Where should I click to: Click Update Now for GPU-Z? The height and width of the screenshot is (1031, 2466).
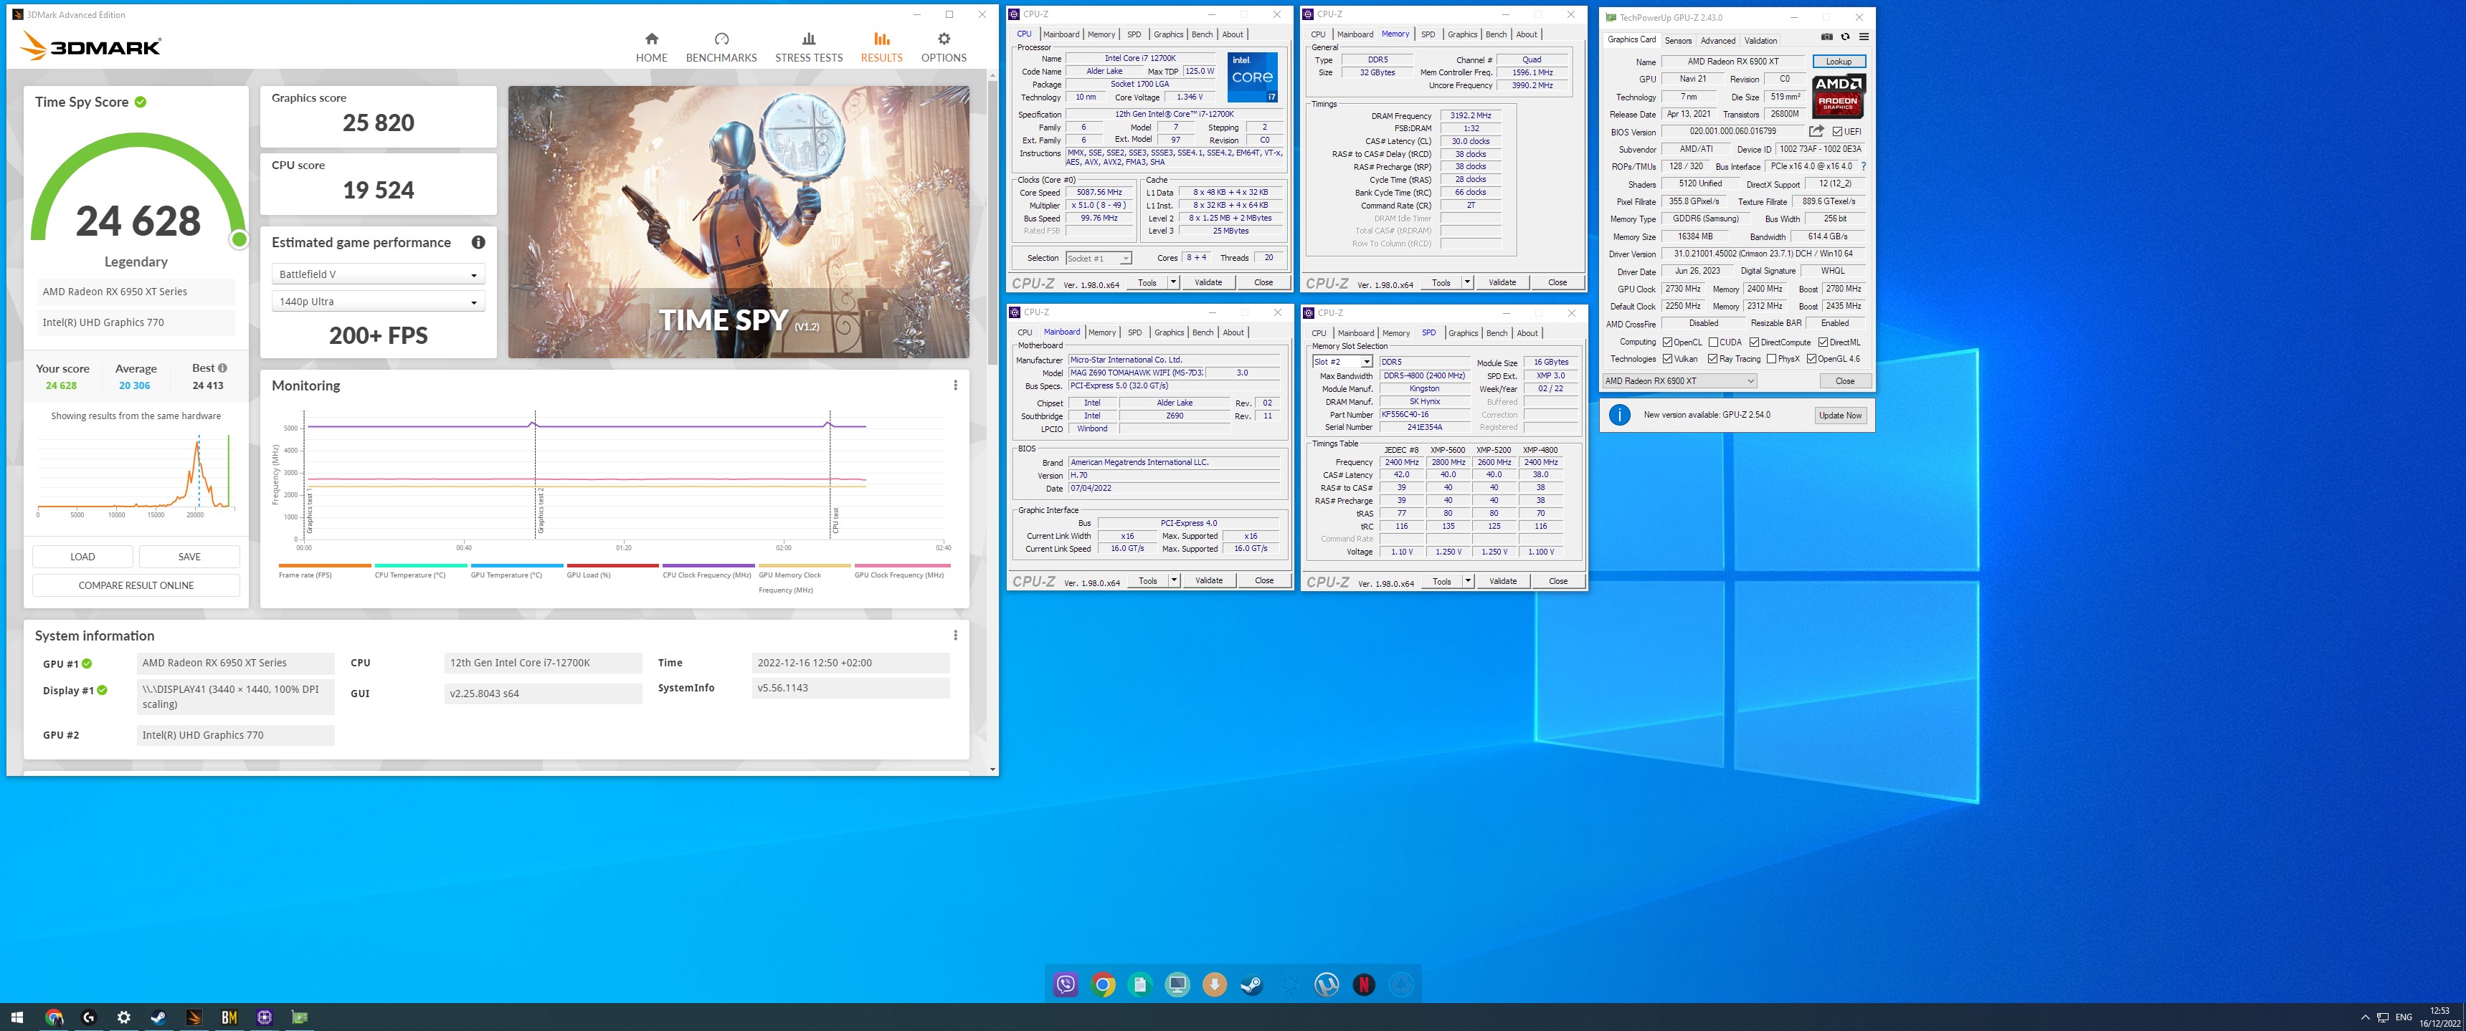point(1840,415)
